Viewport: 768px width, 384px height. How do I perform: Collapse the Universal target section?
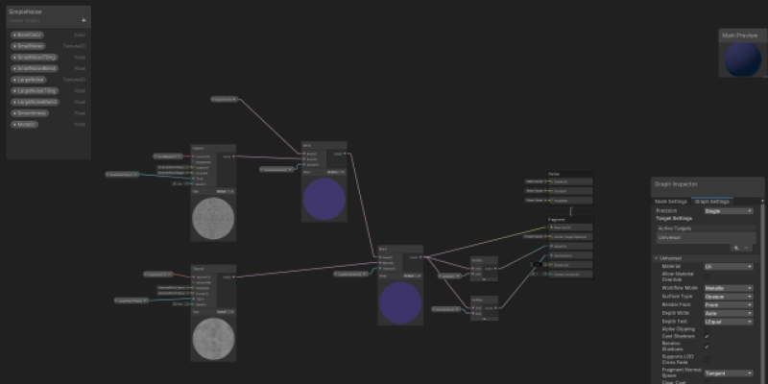pos(657,257)
